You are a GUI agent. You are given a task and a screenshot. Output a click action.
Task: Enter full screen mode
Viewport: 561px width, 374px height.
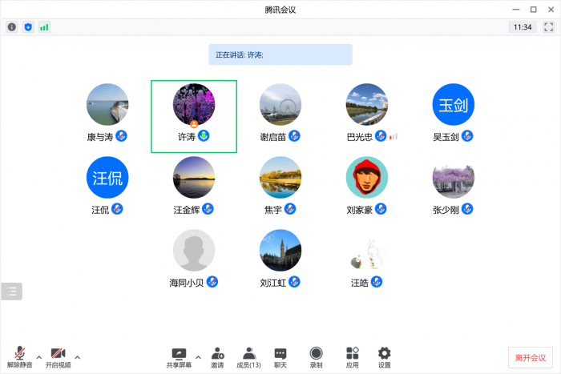point(548,27)
